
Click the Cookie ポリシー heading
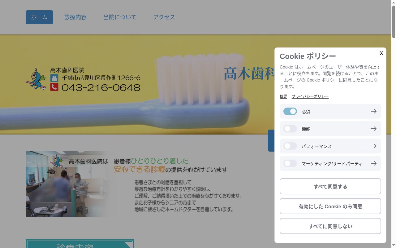click(308, 56)
